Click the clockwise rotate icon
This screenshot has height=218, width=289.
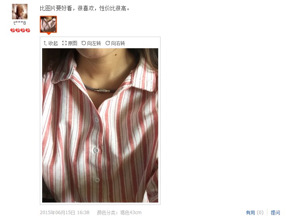pyautogui.click(x=108, y=43)
